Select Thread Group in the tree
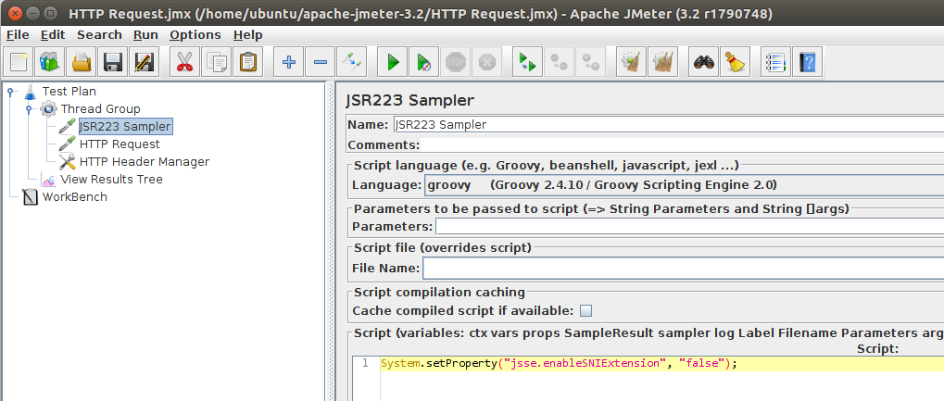 pyautogui.click(x=100, y=109)
